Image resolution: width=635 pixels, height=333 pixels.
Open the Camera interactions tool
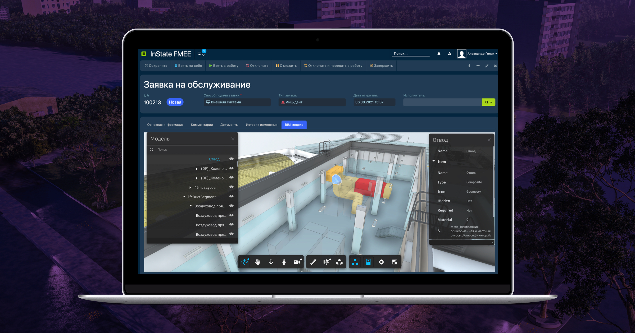click(x=297, y=262)
